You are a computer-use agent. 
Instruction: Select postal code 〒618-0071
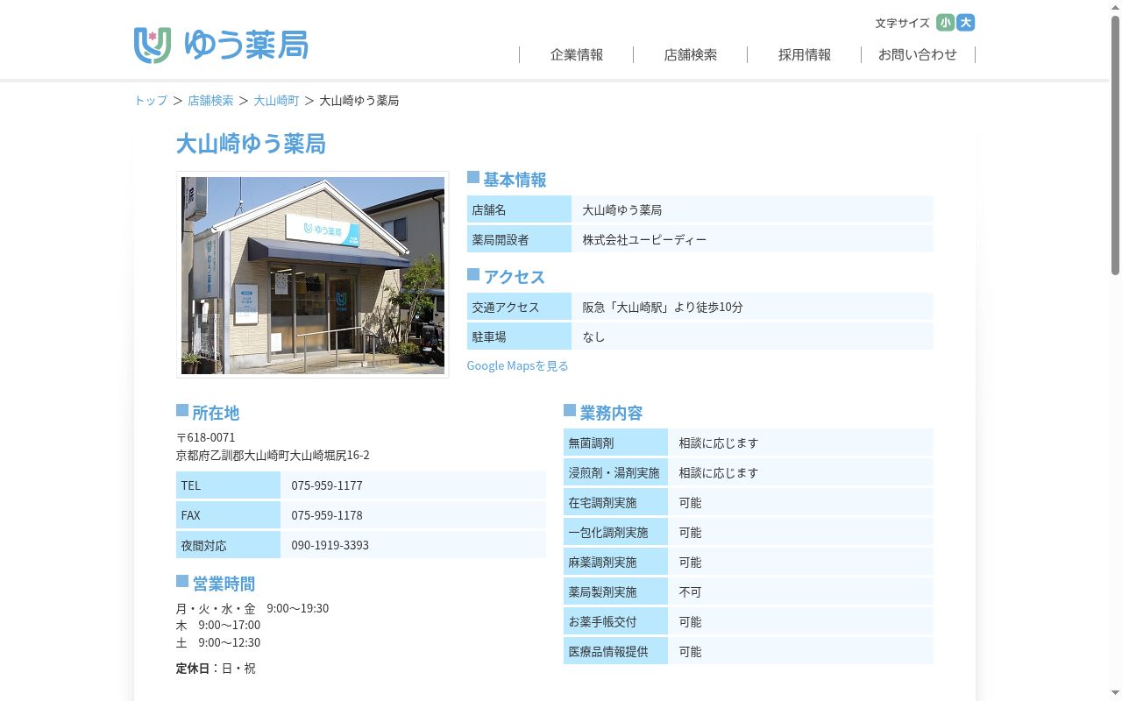206,437
